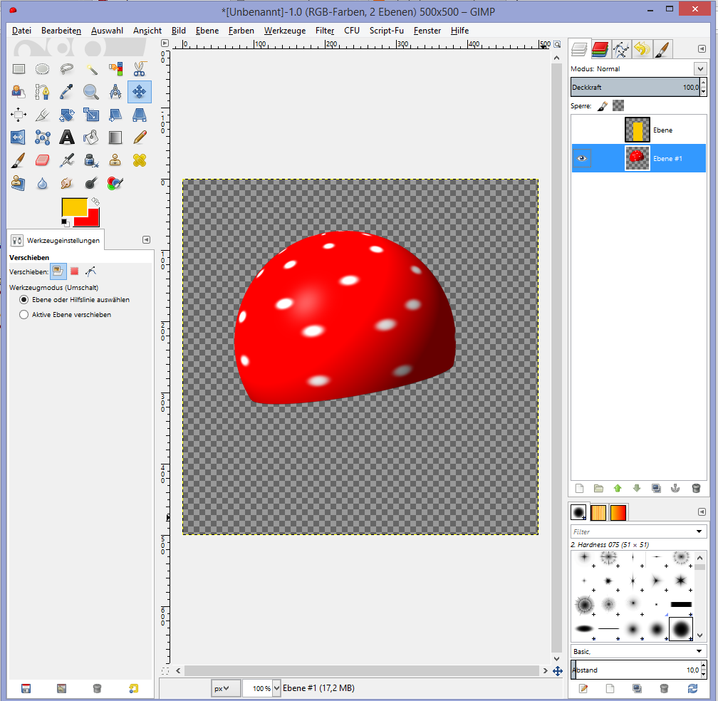Screen dimensions: 718x701
Task: Select the Fuzzy Select magic wand tool
Action: click(91, 69)
